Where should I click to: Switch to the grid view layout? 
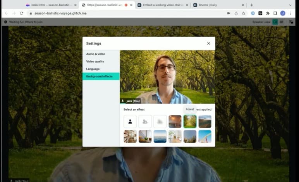click(282, 22)
